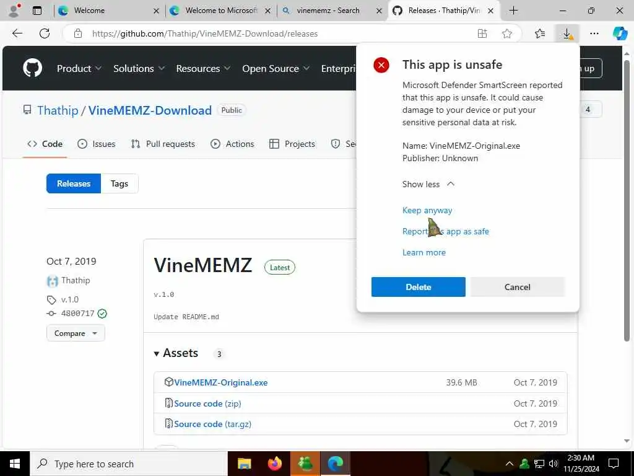Switch to Welcome to Microsoft tab
Image resolution: width=634 pixels, height=476 pixels.
click(x=220, y=11)
